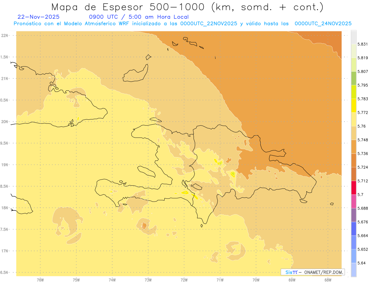The height and width of the screenshot is (284, 368).
Task: Click the '68W' longitude label
Action: point(328,280)
